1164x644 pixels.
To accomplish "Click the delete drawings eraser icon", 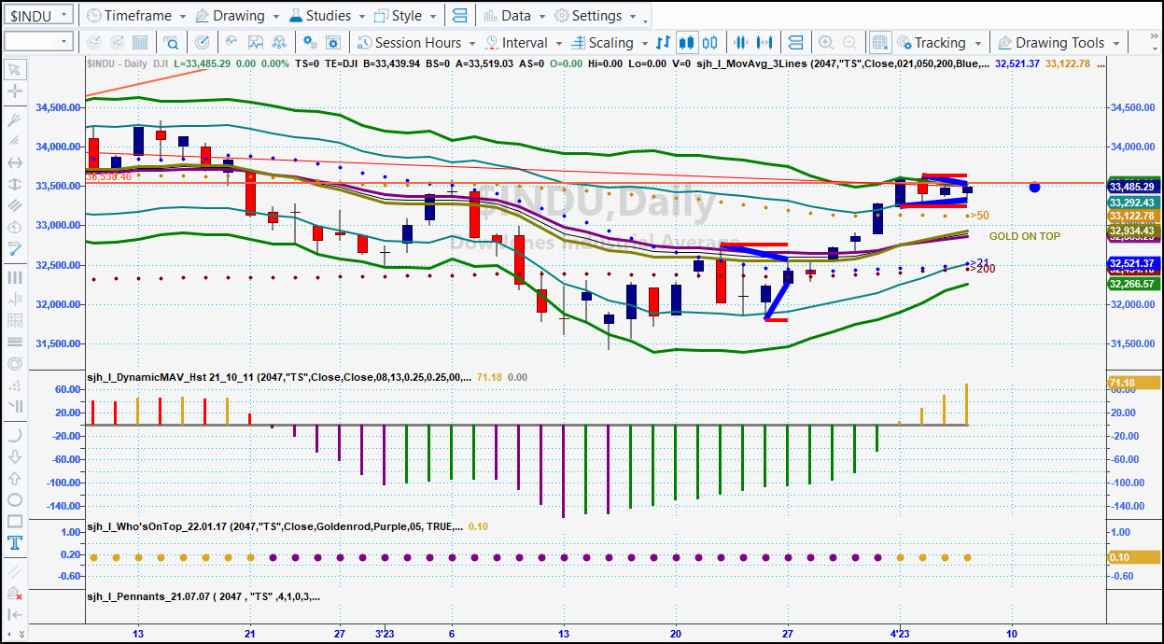I will 15,594.
